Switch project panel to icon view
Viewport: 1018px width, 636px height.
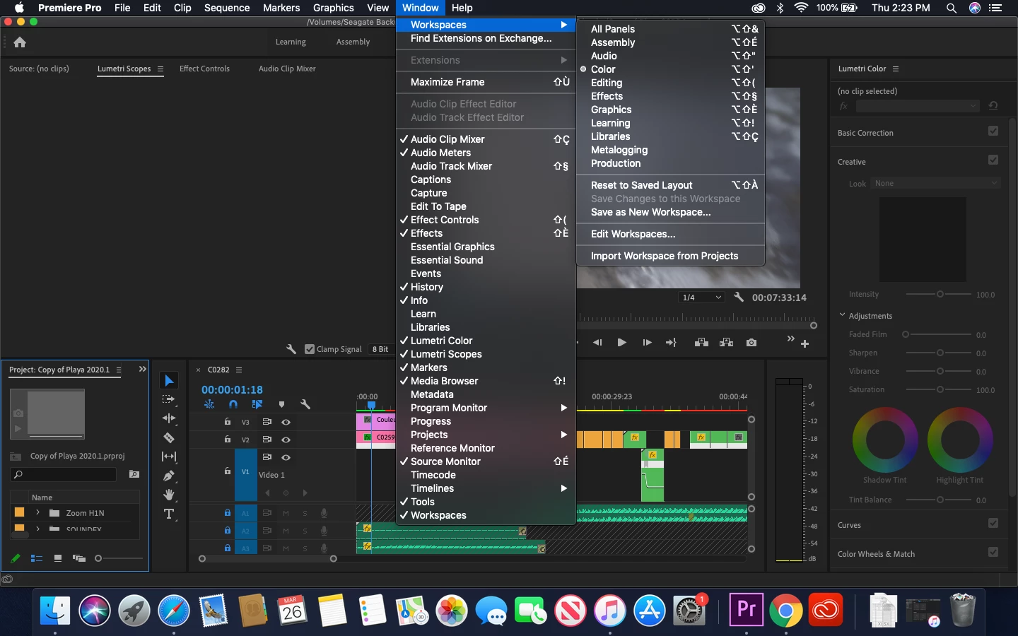click(x=58, y=558)
